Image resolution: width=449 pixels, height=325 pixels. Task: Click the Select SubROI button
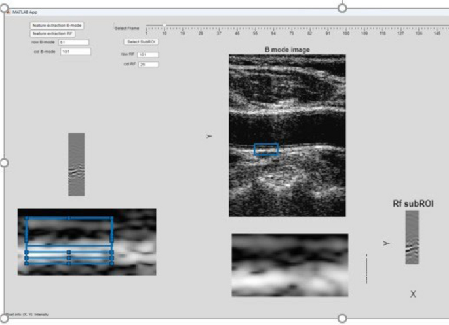tap(138, 41)
